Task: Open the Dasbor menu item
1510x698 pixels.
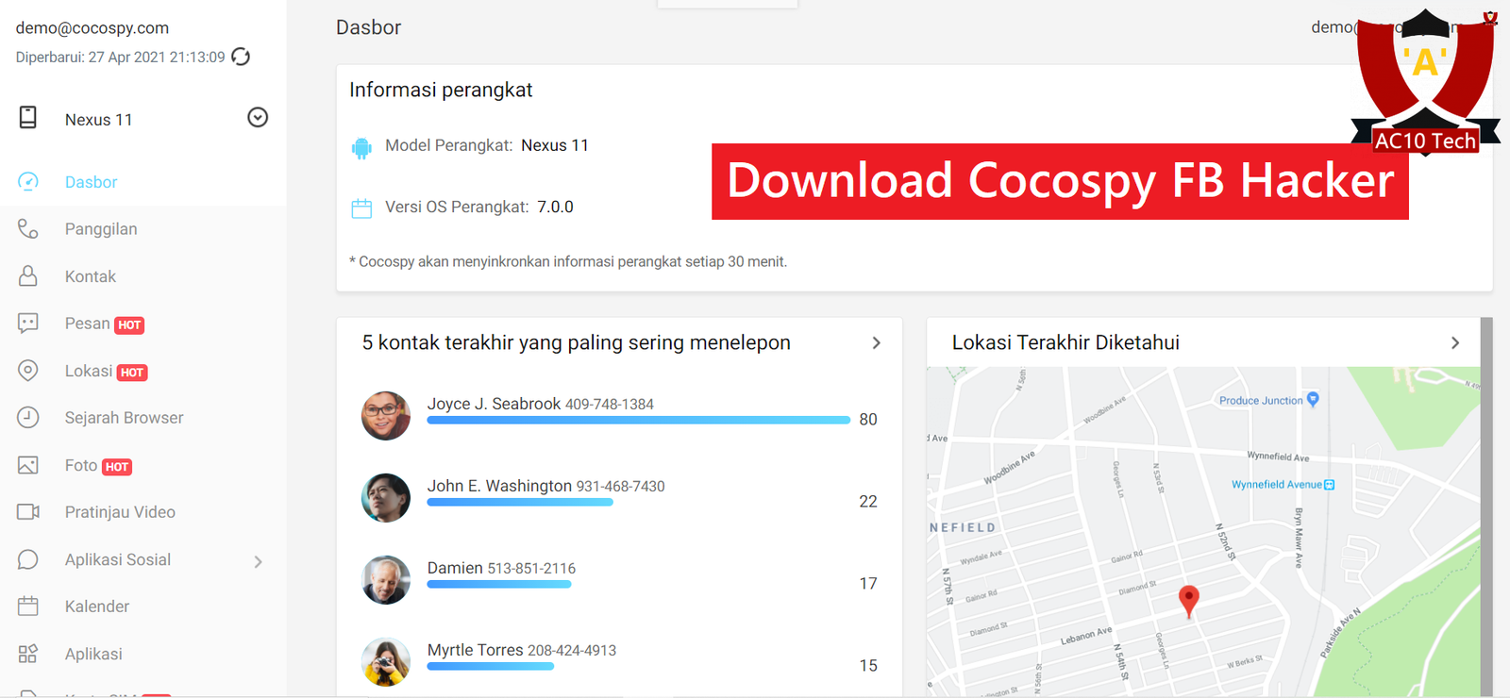Action: pos(91,182)
